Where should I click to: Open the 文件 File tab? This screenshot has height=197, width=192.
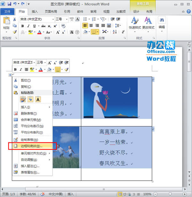(x=7, y=12)
